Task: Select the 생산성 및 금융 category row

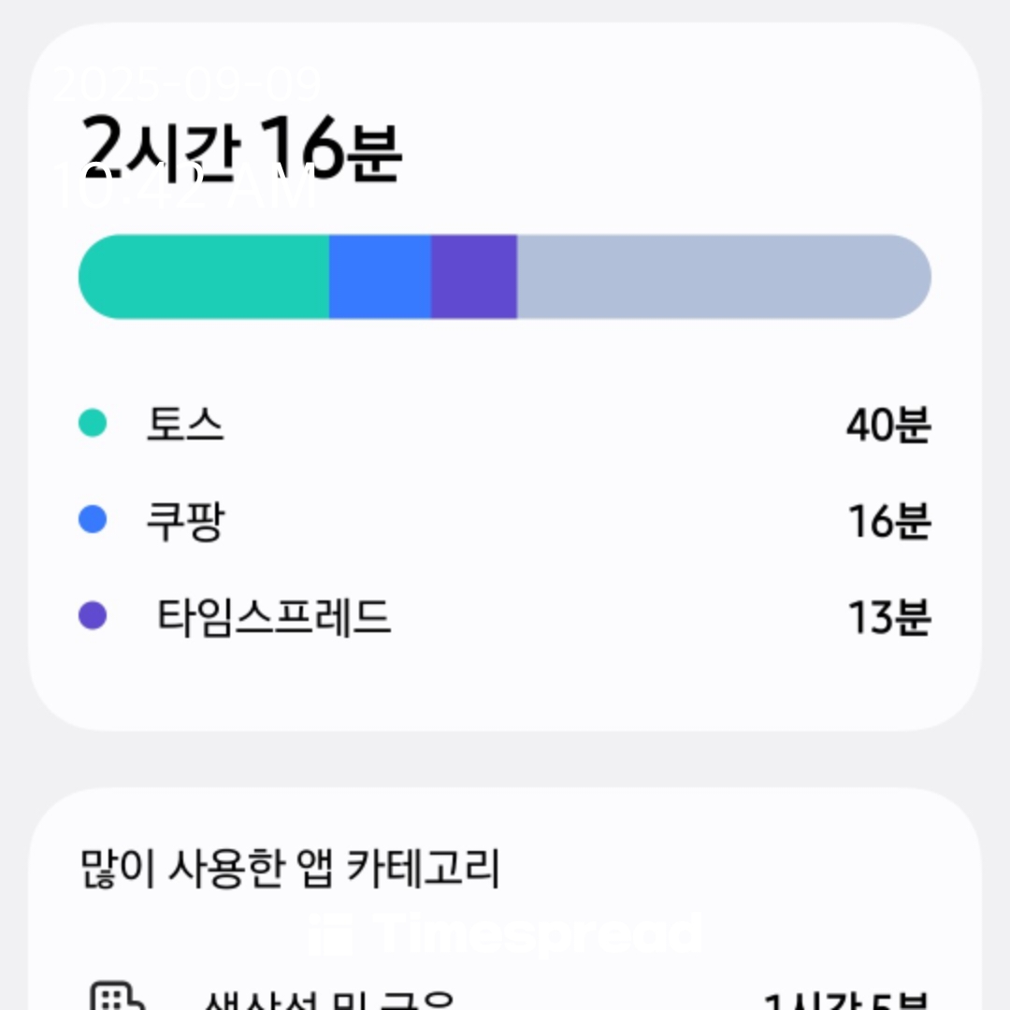Action: [x=504, y=996]
